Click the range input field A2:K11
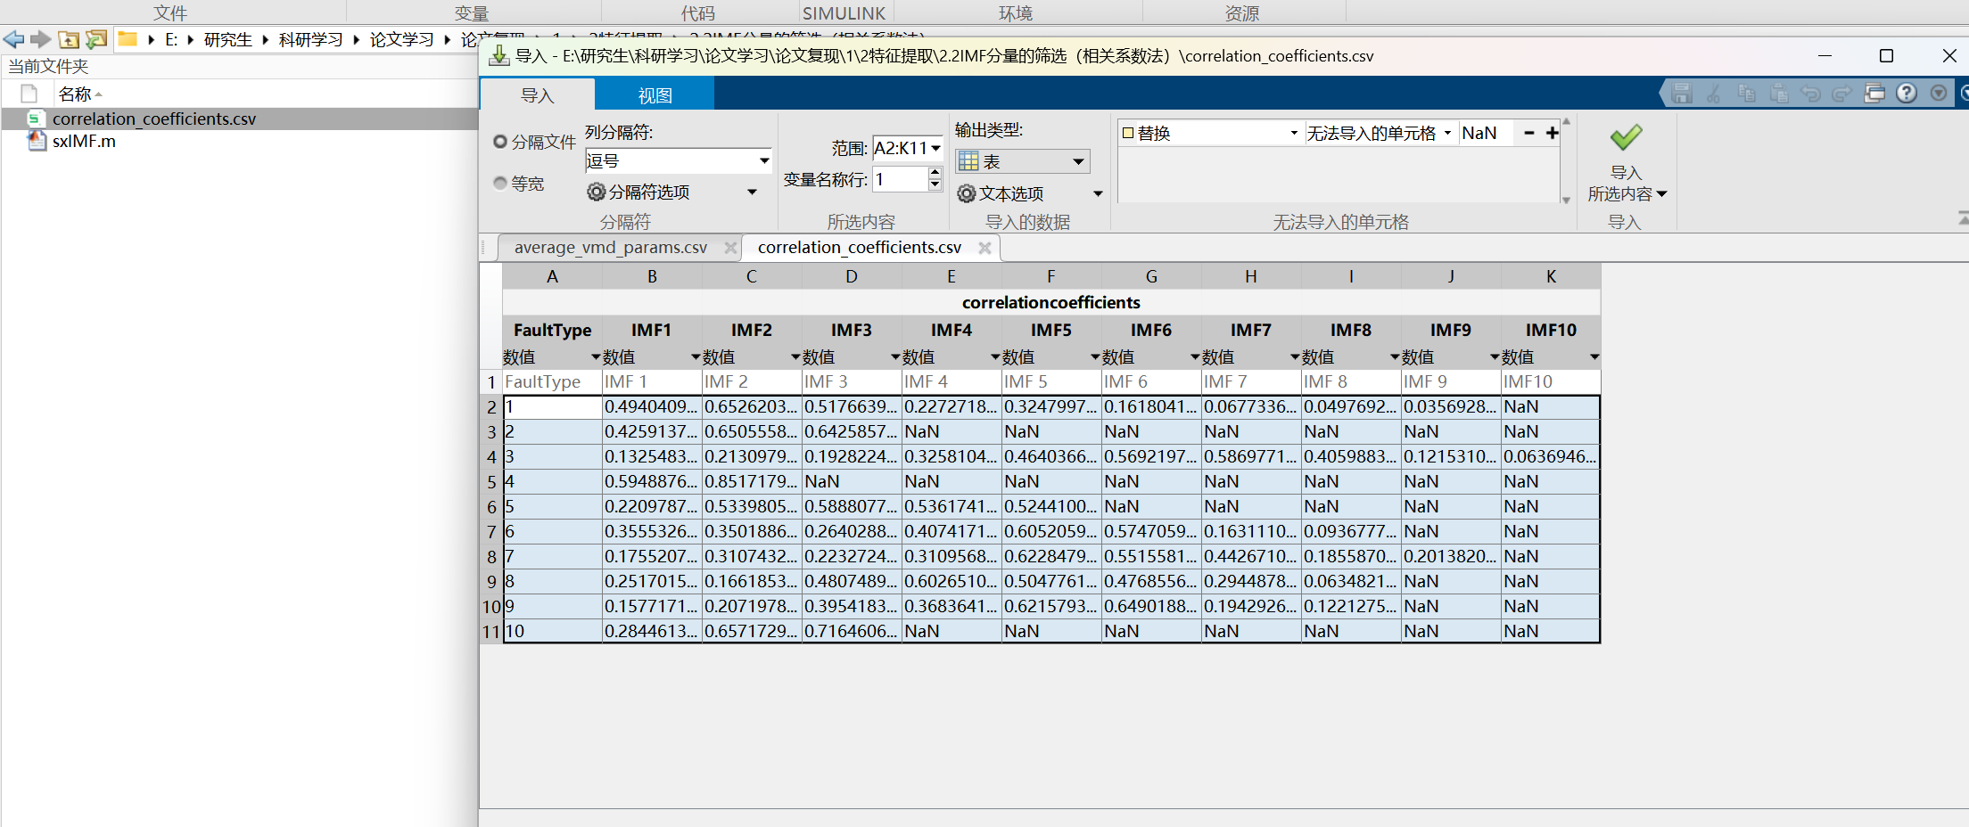 coord(901,148)
